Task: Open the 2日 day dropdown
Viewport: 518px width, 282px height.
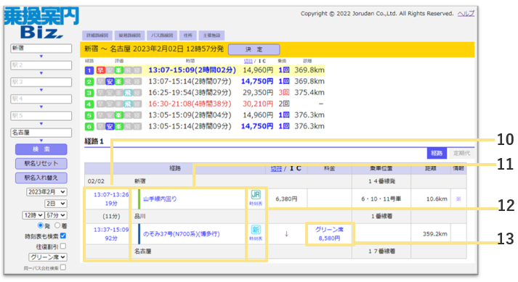Action: (x=56, y=204)
